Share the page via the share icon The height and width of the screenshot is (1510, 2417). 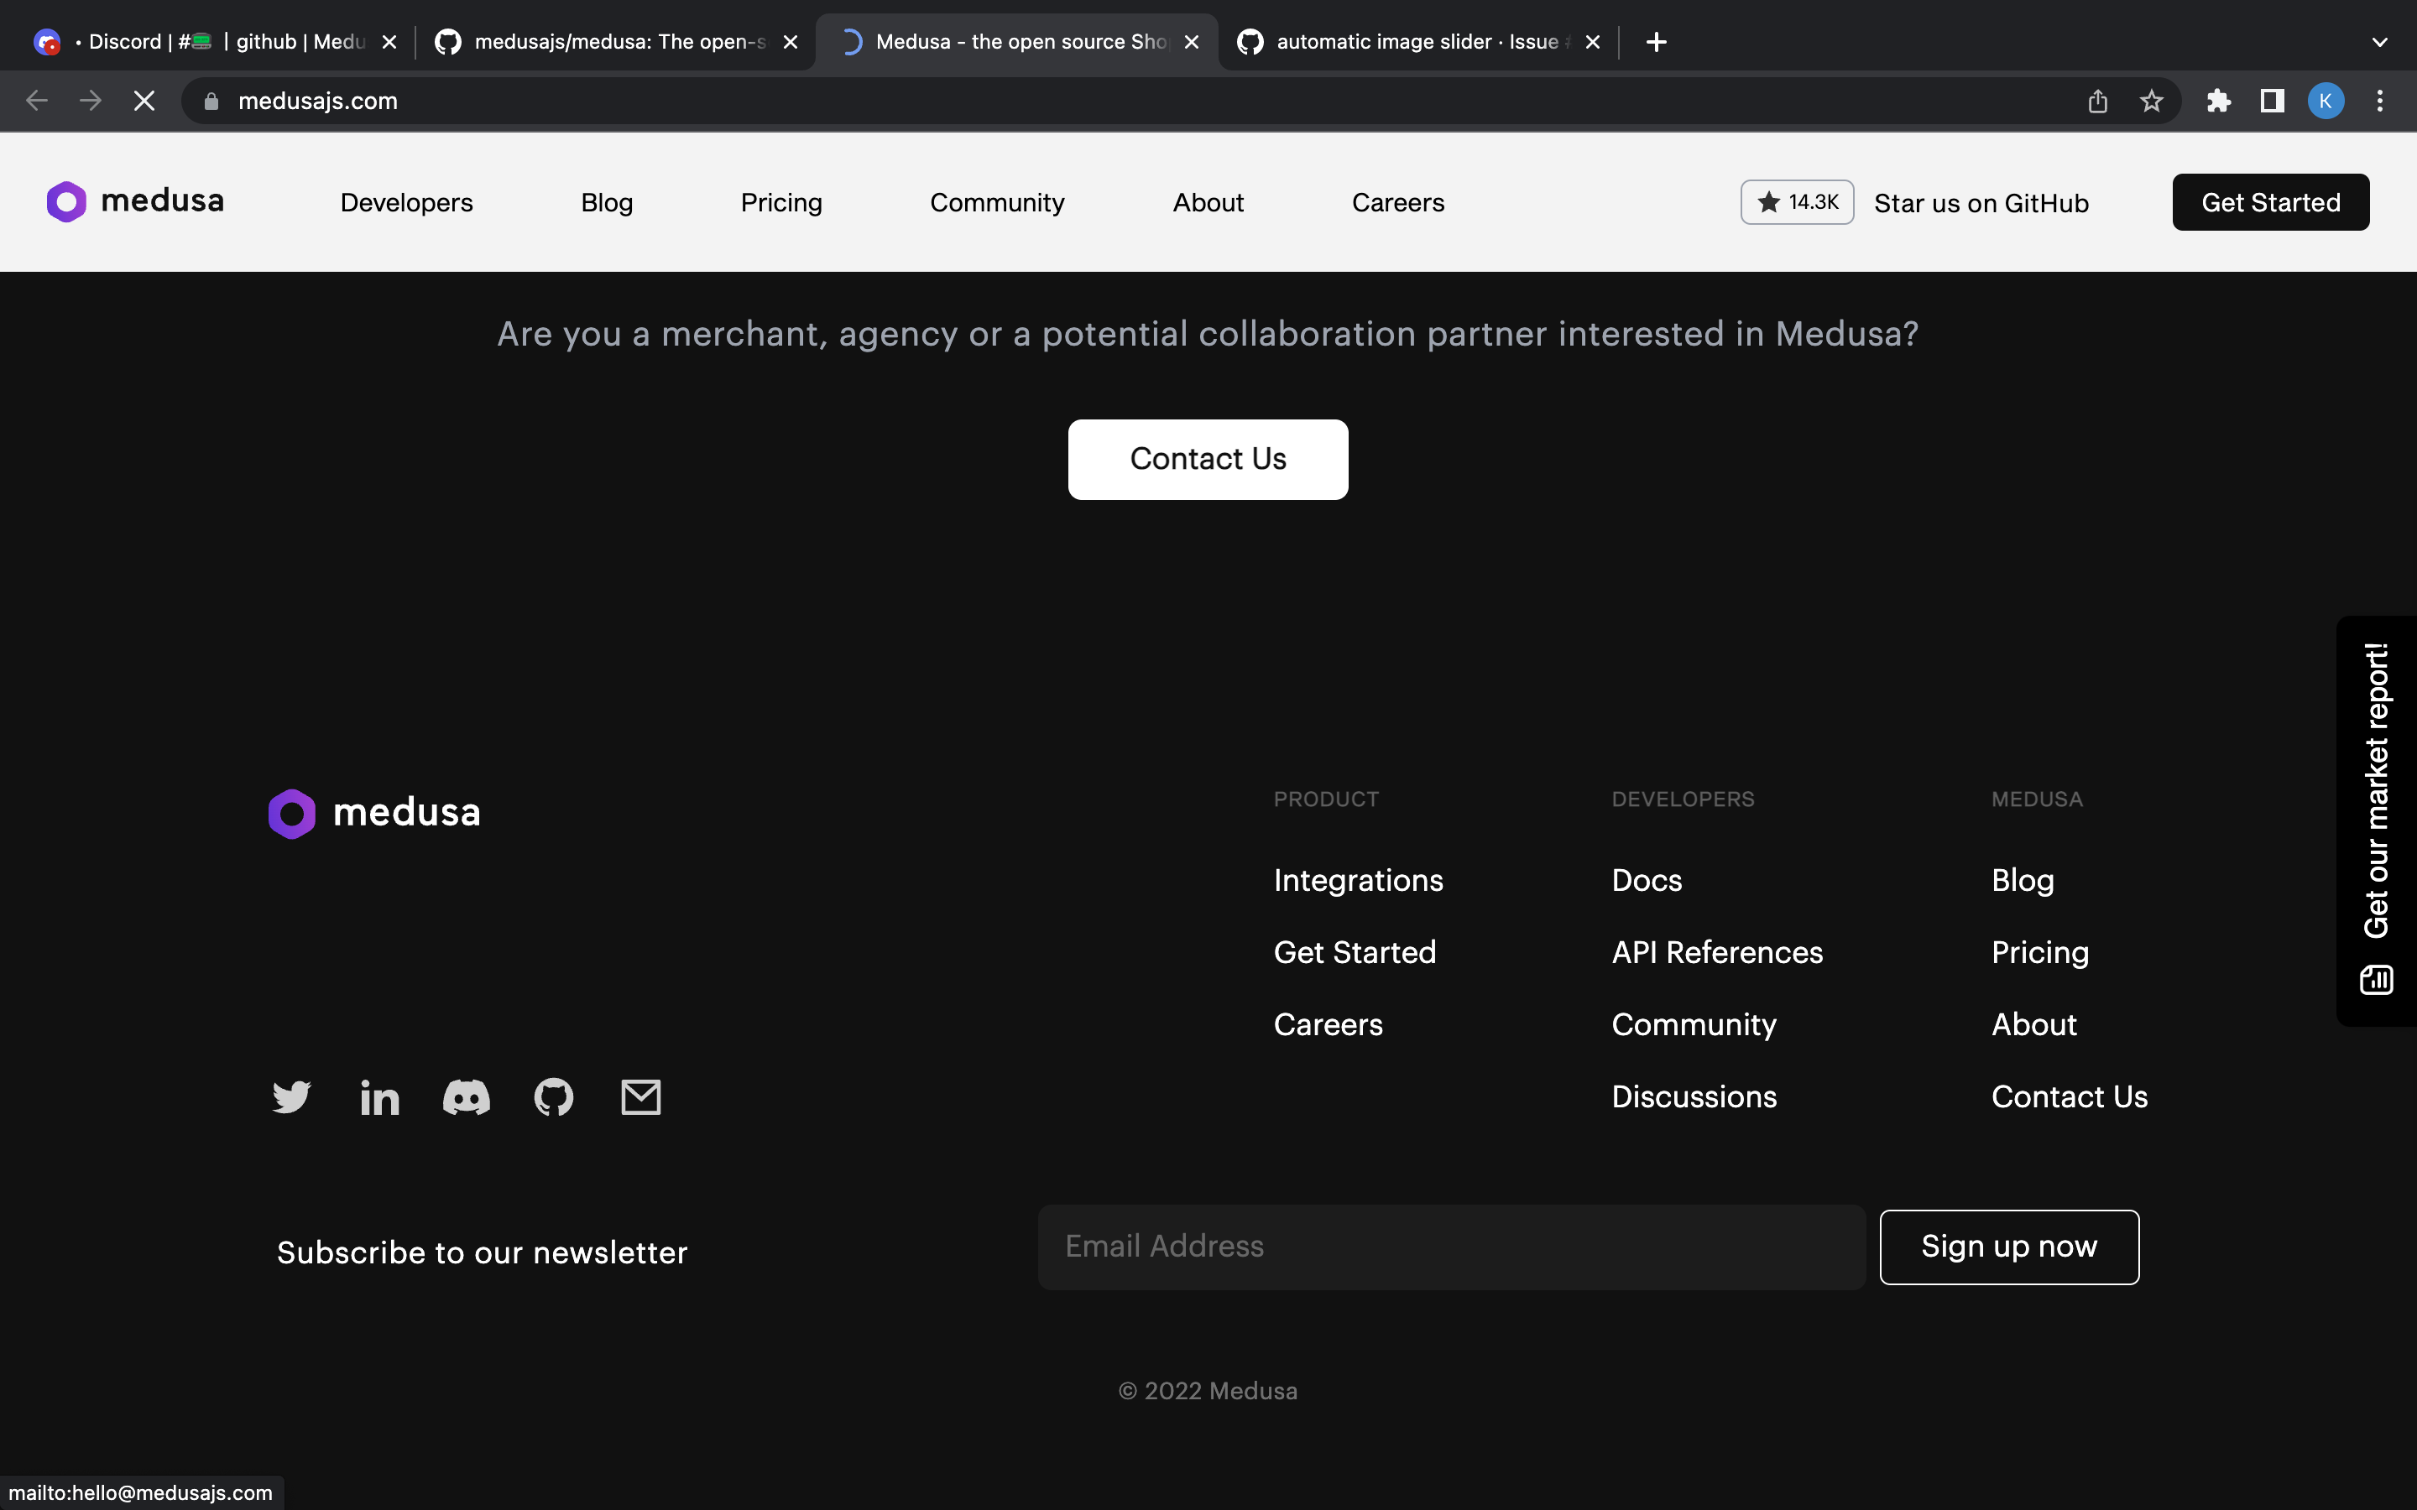coord(2097,100)
